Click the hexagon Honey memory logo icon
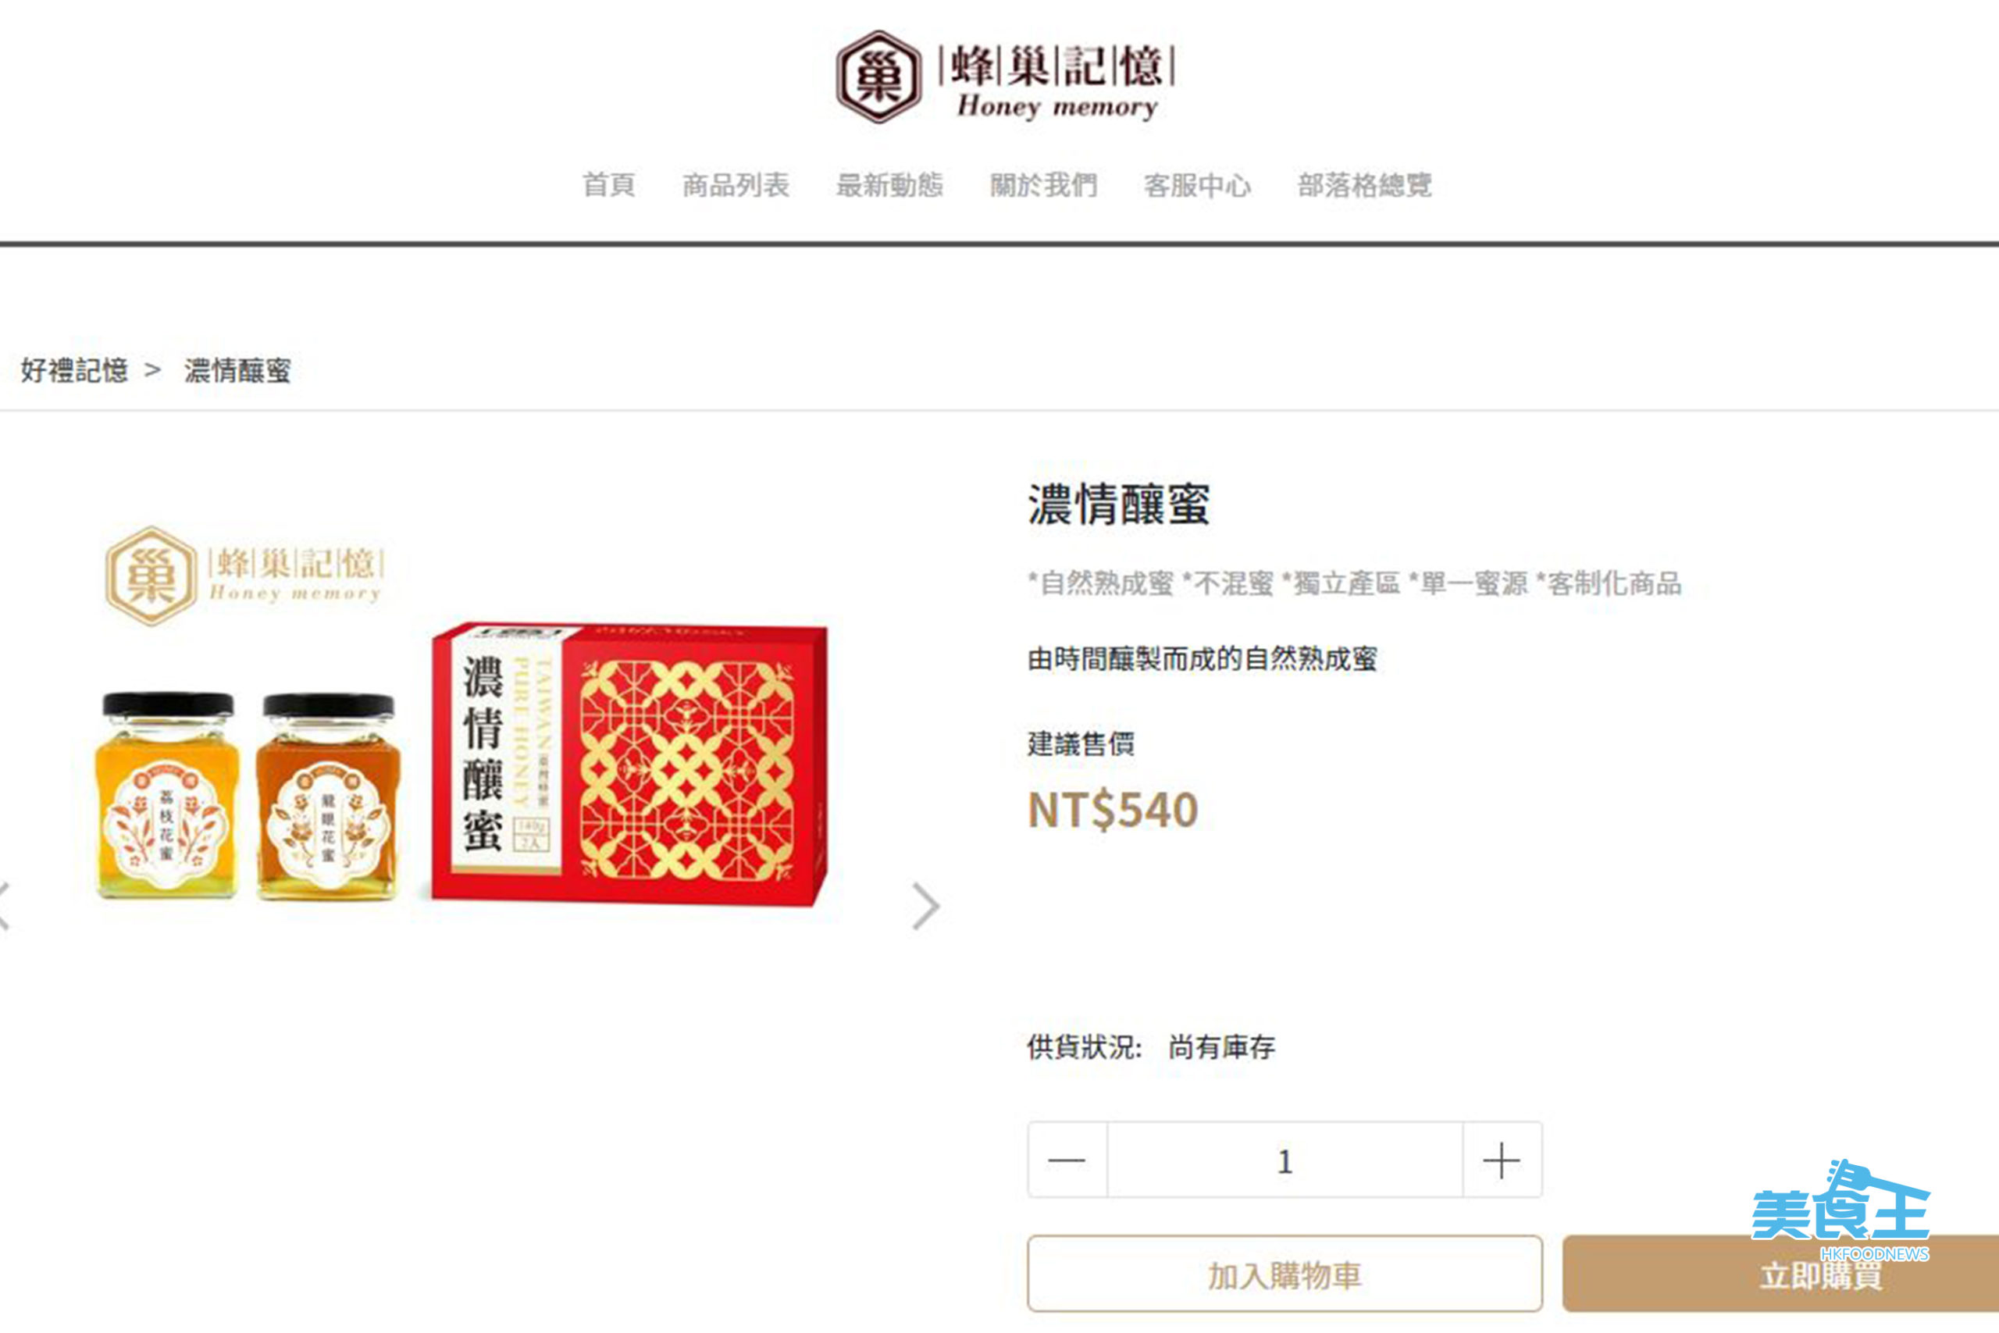This screenshot has height=1333, width=1999. 878,77
